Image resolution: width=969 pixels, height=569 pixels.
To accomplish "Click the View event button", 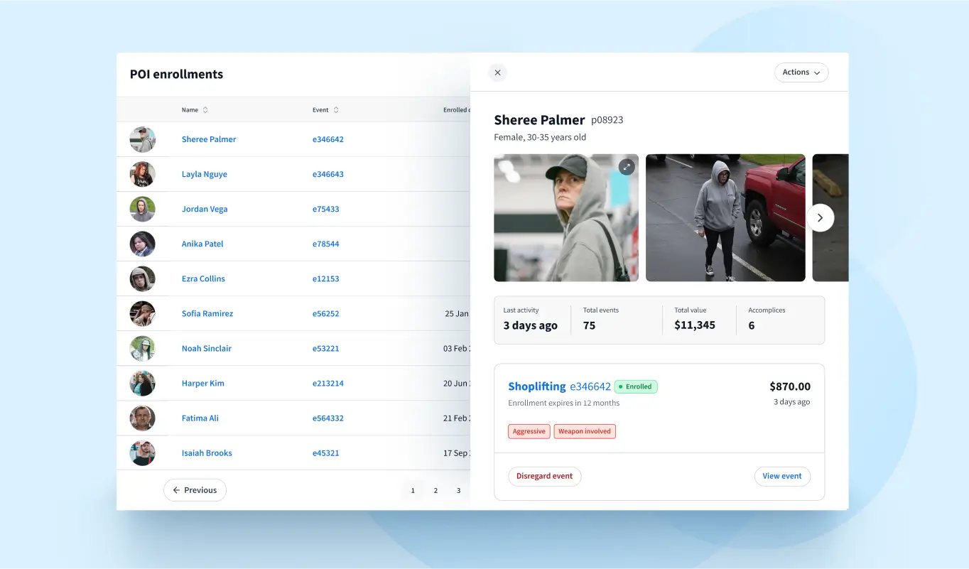I will pos(782,476).
